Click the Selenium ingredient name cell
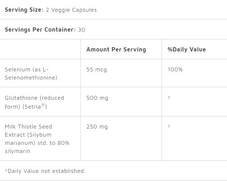This screenshot has height=181, width=227. [x=31, y=73]
